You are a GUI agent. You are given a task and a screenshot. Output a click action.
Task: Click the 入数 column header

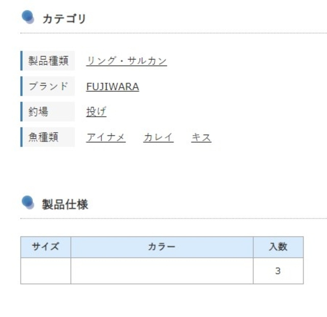278,247
